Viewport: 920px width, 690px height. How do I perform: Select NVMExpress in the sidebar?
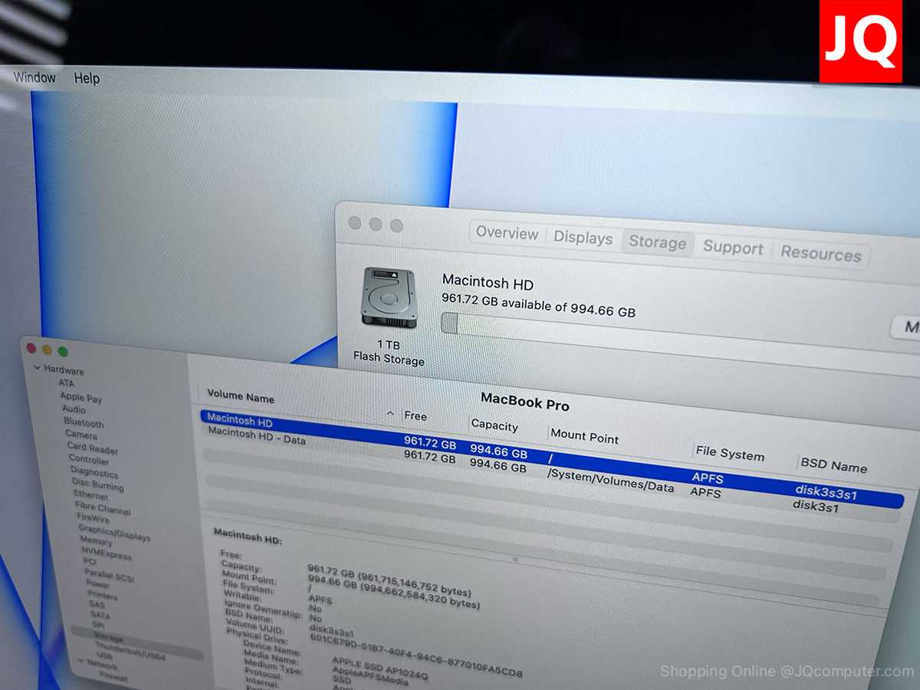point(107,553)
